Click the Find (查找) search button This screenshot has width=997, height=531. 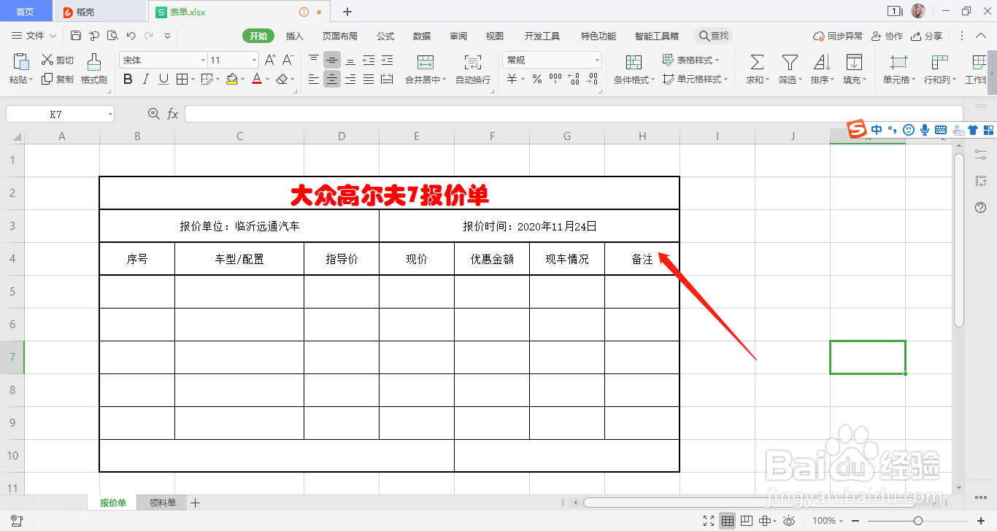pos(713,36)
